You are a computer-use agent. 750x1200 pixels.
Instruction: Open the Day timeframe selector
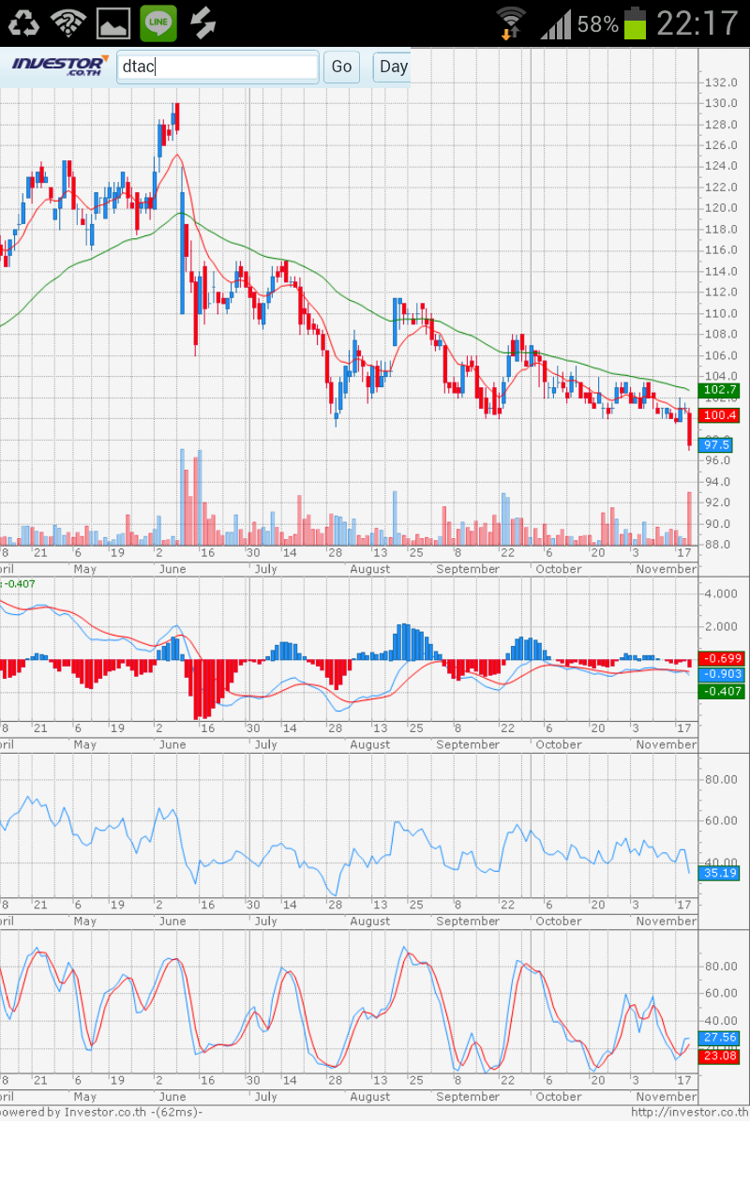392,67
